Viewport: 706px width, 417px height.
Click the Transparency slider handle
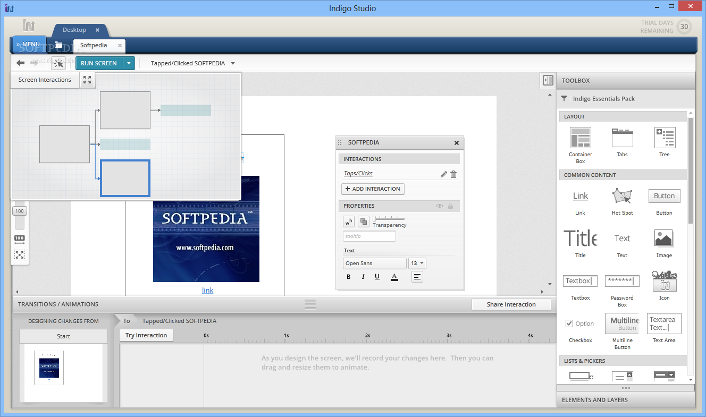click(375, 218)
